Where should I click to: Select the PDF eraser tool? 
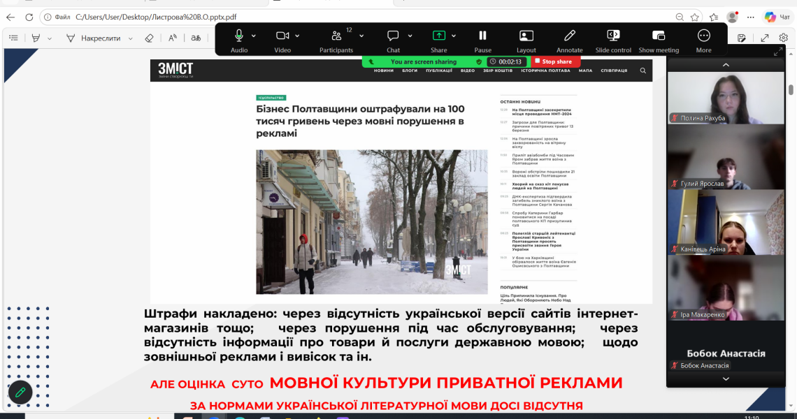(x=149, y=38)
